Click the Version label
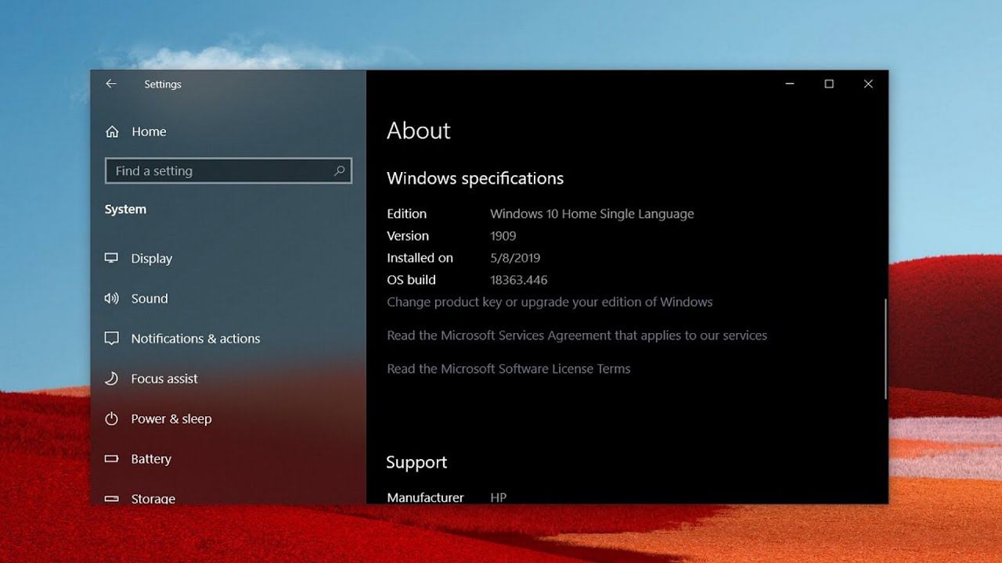The height and width of the screenshot is (563, 1002). (x=408, y=235)
